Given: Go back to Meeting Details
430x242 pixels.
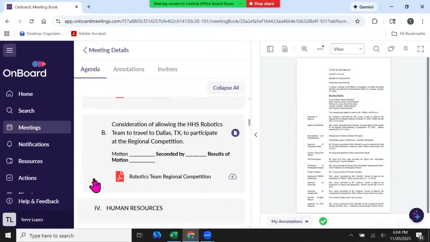Looking at the screenshot, I should click(x=106, y=50).
